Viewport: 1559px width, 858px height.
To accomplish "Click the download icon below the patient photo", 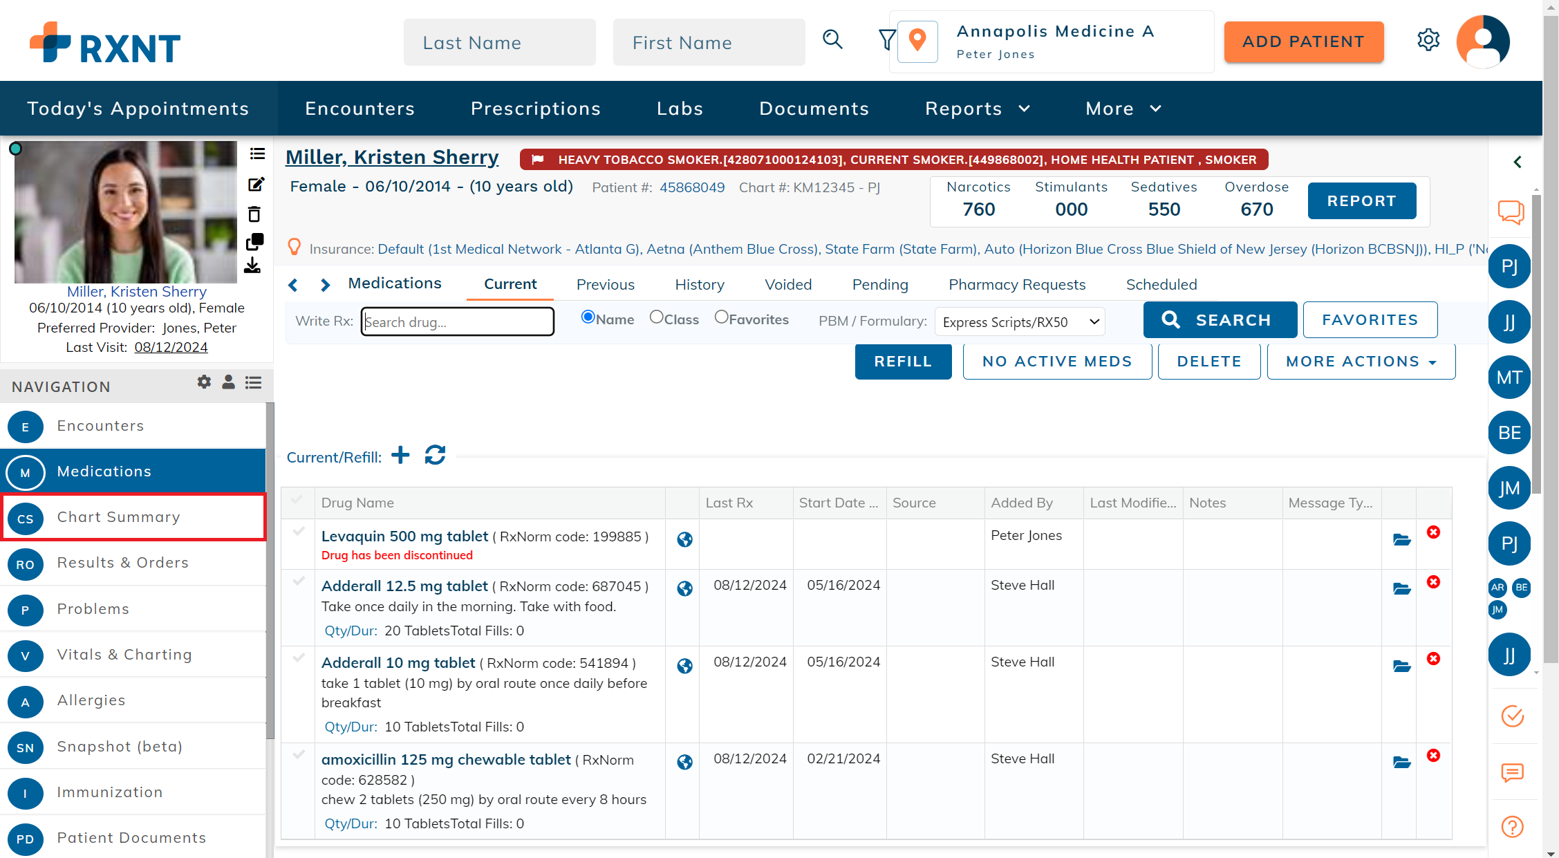I will (254, 265).
